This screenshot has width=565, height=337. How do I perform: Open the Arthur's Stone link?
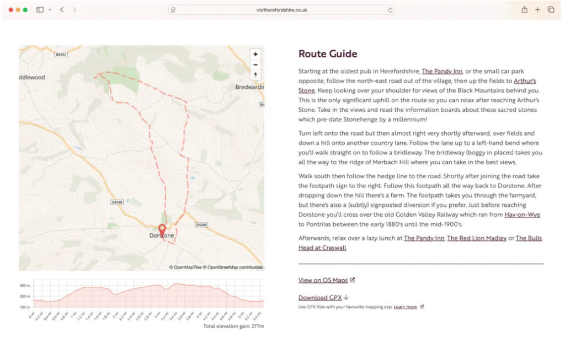524,81
